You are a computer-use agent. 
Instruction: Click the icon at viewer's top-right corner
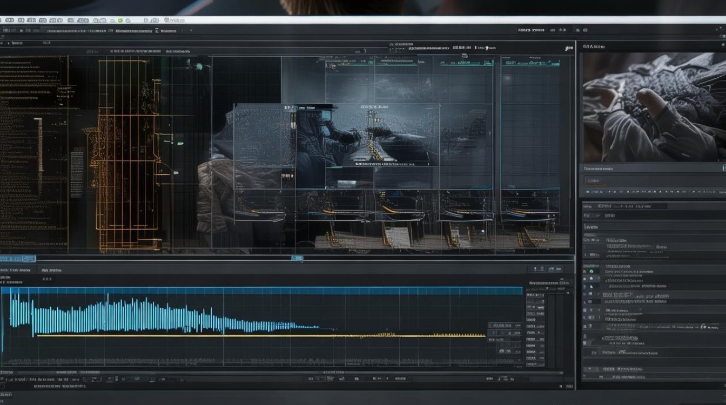pyautogui.click(x=569, y=48)
